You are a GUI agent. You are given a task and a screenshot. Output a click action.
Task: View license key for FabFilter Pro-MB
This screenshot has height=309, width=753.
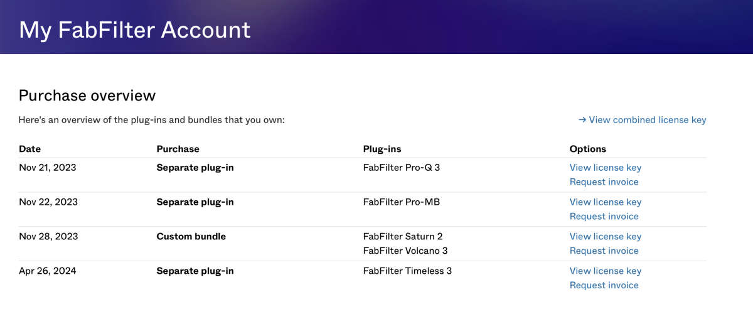[x=606, y=202]
